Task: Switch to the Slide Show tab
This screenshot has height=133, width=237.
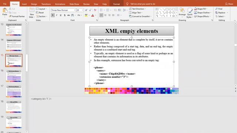Action: [x=74, y=4]
